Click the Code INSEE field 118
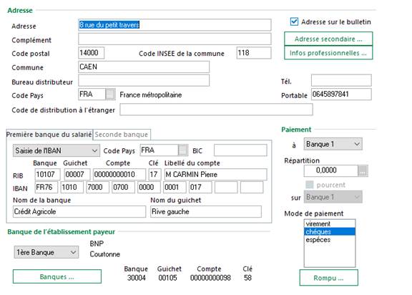Image resolution: width=412 pixels, height=295 pixels. click(x=253, y=53)
